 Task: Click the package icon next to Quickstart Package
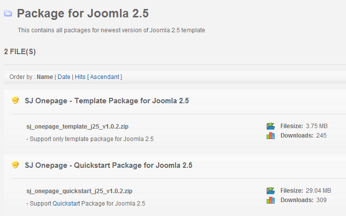15,165
